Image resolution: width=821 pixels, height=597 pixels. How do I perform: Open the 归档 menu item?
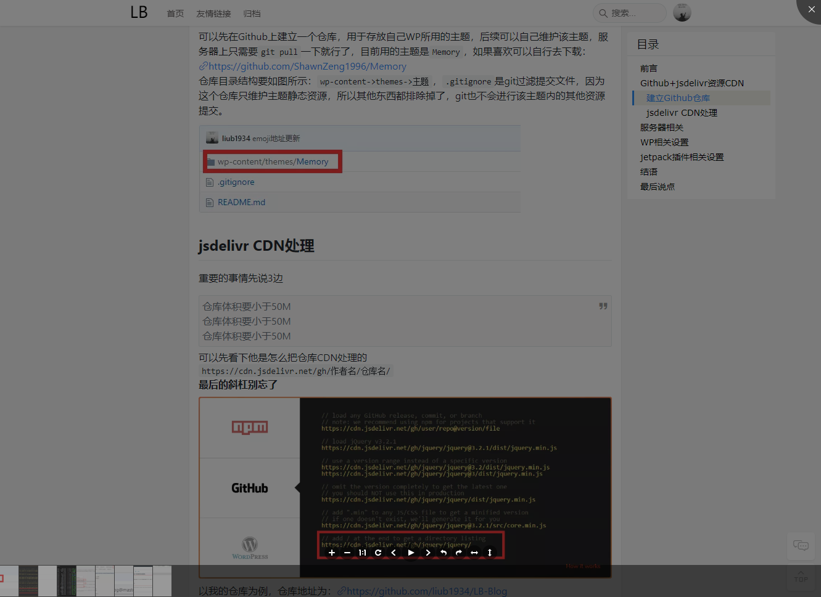pos(252,13)
